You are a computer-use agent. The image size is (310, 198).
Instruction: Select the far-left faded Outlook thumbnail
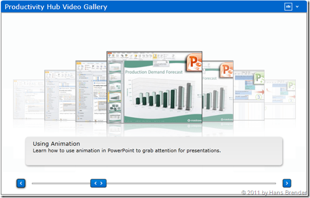coord(29,99)
